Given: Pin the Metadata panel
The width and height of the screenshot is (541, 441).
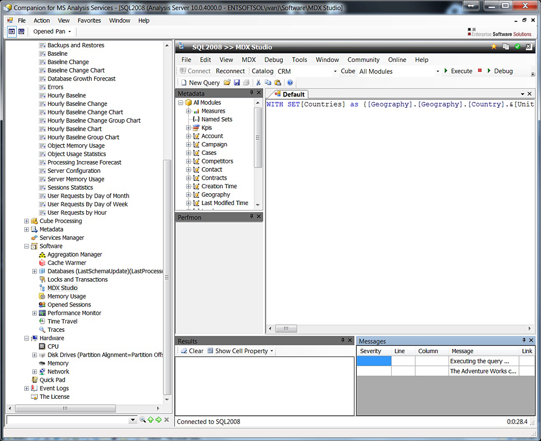Looking at the screenshot, I should [251, 92].
